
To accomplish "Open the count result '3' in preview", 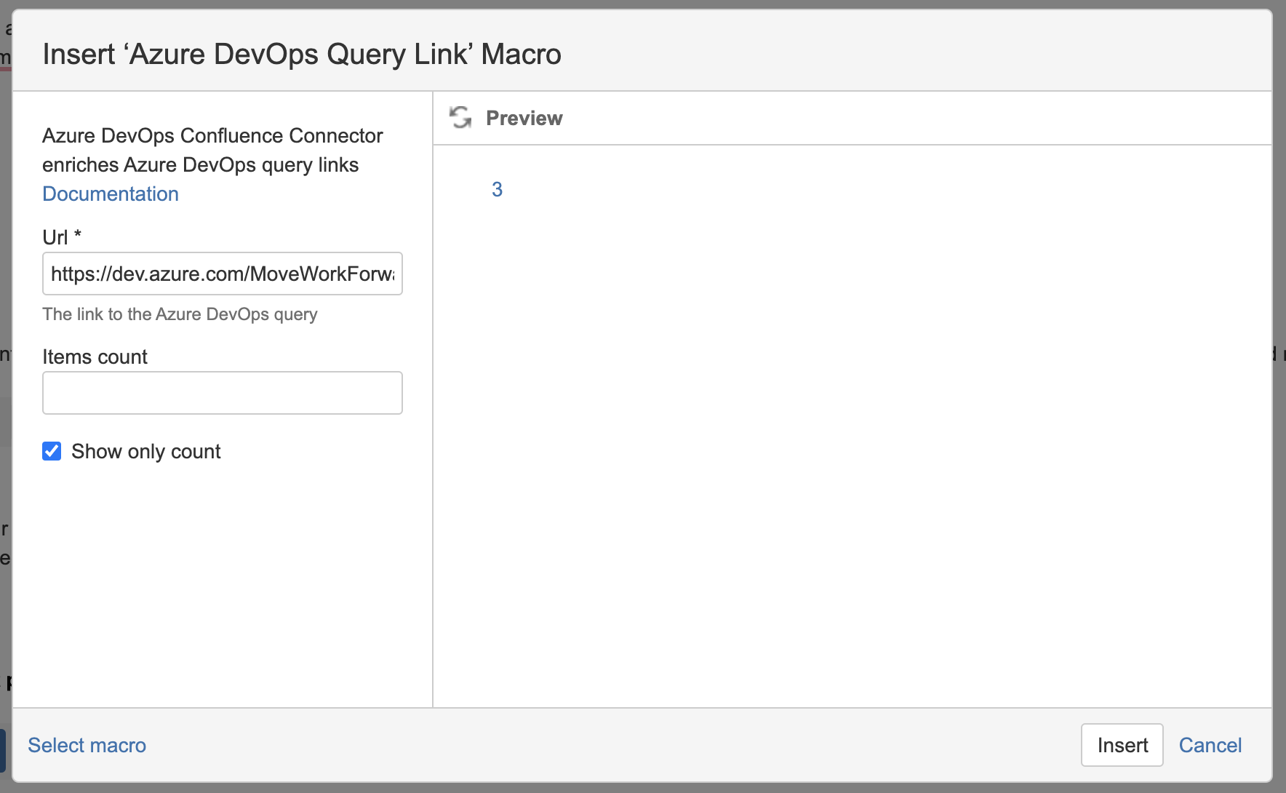I will click(x=497, y=190).
